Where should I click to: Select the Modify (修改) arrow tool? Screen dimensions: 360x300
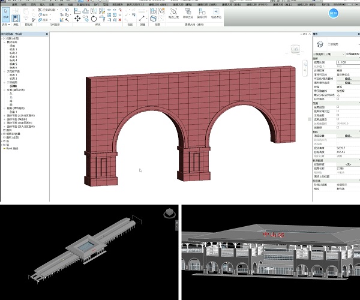click(x=5, y=14)
